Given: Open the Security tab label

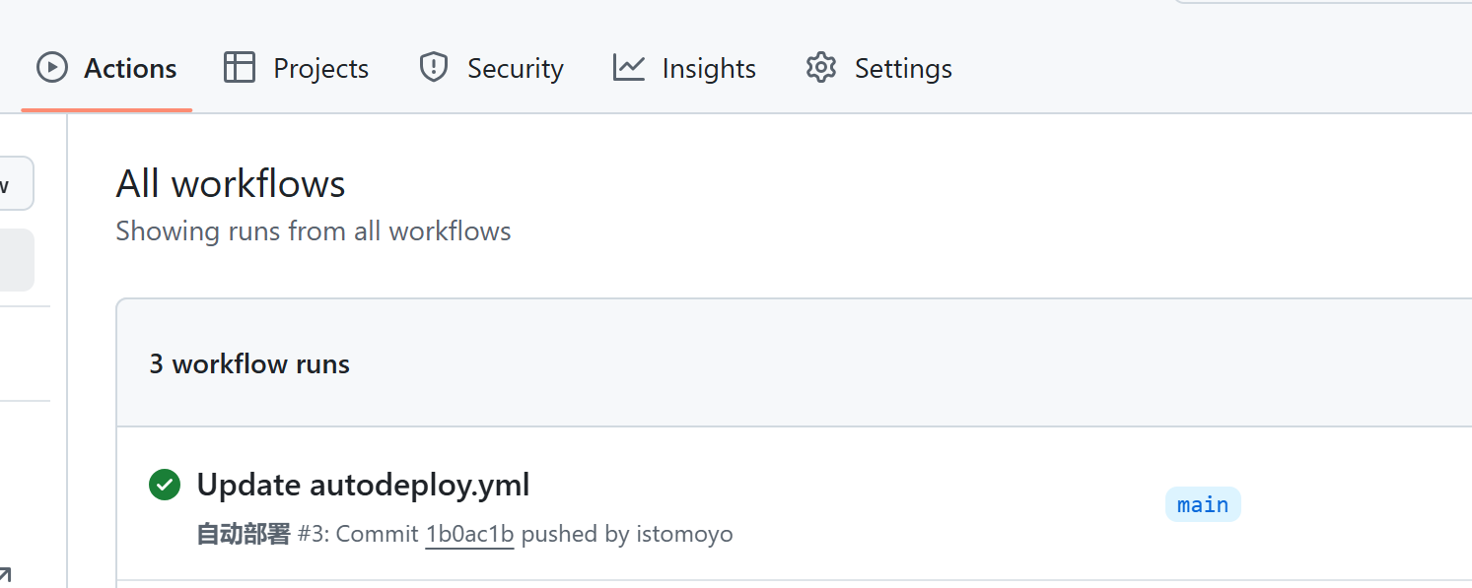Looking at the screenshot, I should 515,69.
